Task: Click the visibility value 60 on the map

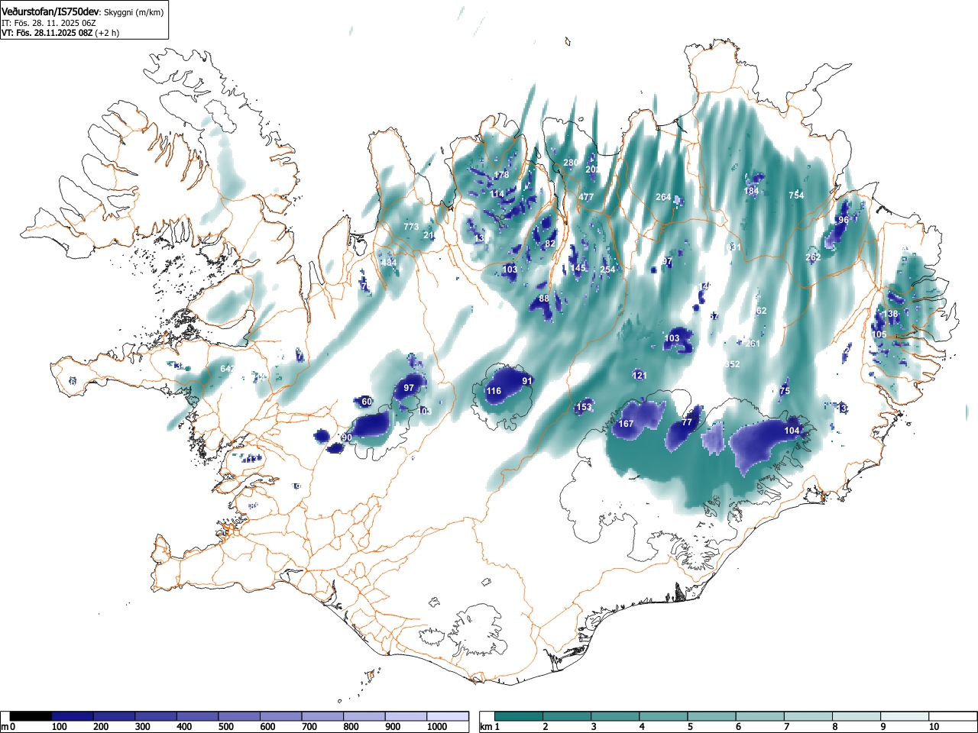Action: pos(367,402)
